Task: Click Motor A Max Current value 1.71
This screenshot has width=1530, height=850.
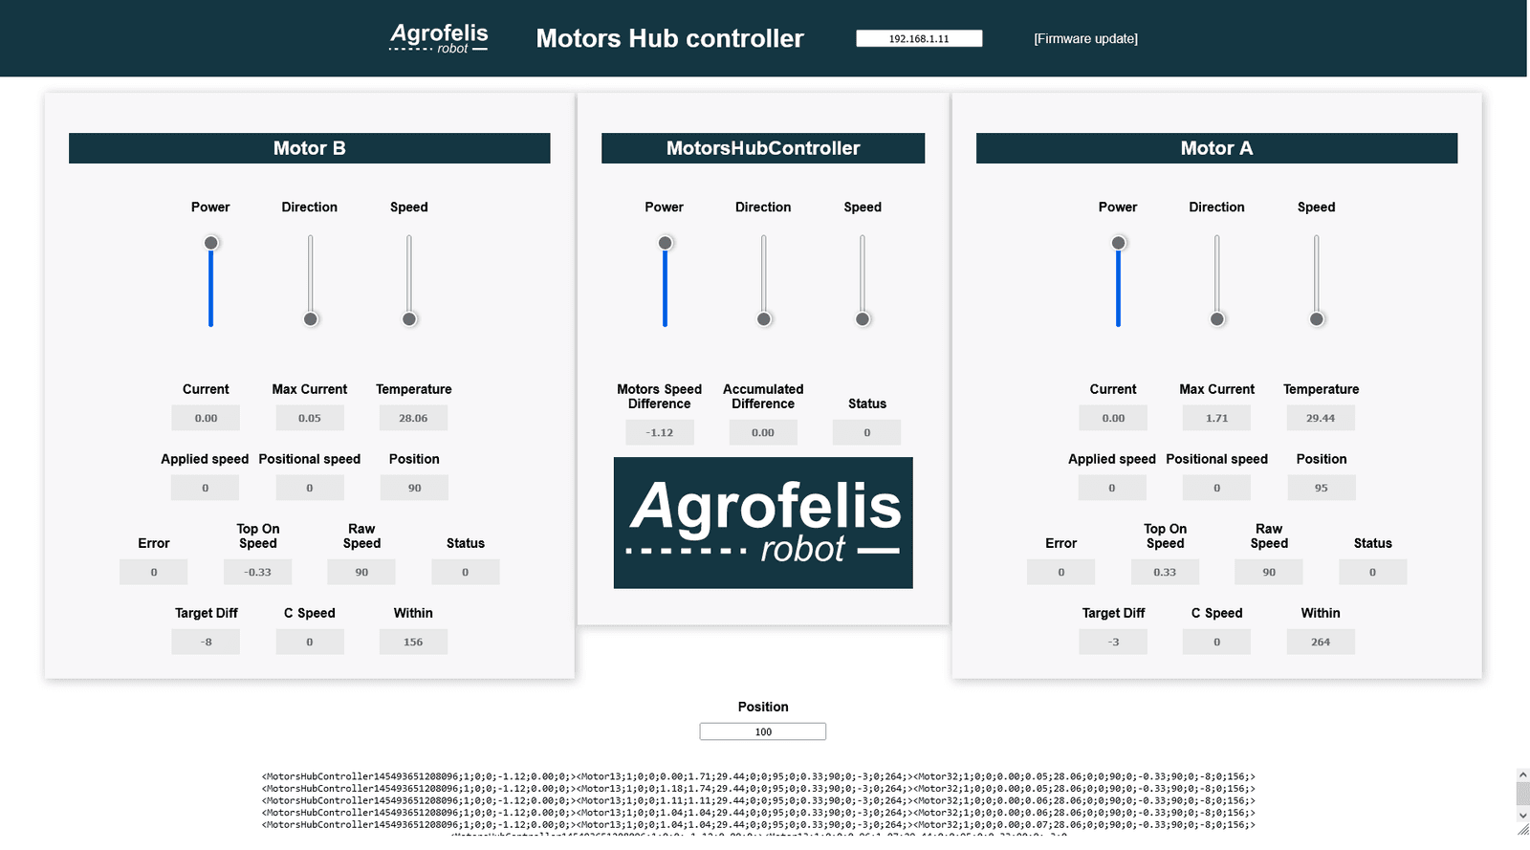Action: [1217, 418]
